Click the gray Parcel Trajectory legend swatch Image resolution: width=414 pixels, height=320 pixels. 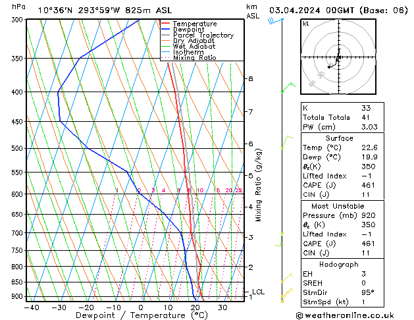click(166, 35)
